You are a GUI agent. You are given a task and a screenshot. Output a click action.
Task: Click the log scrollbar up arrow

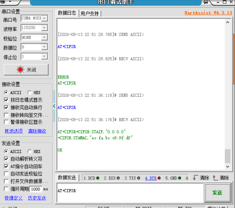pos(227,23)
